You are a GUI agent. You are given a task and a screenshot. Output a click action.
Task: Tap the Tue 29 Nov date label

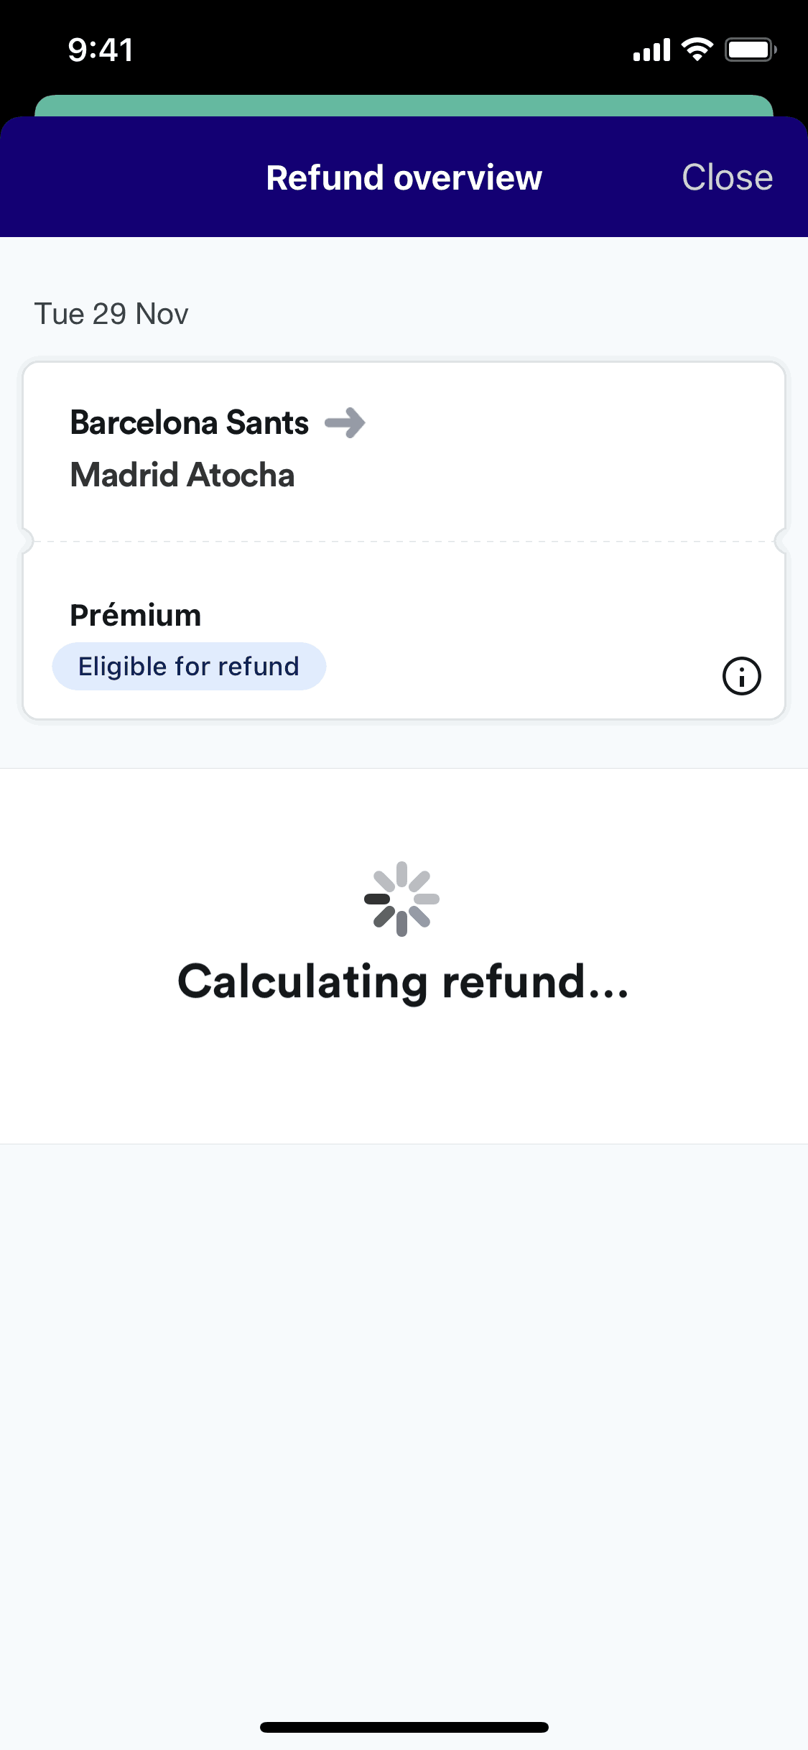(x=111, y=314)
